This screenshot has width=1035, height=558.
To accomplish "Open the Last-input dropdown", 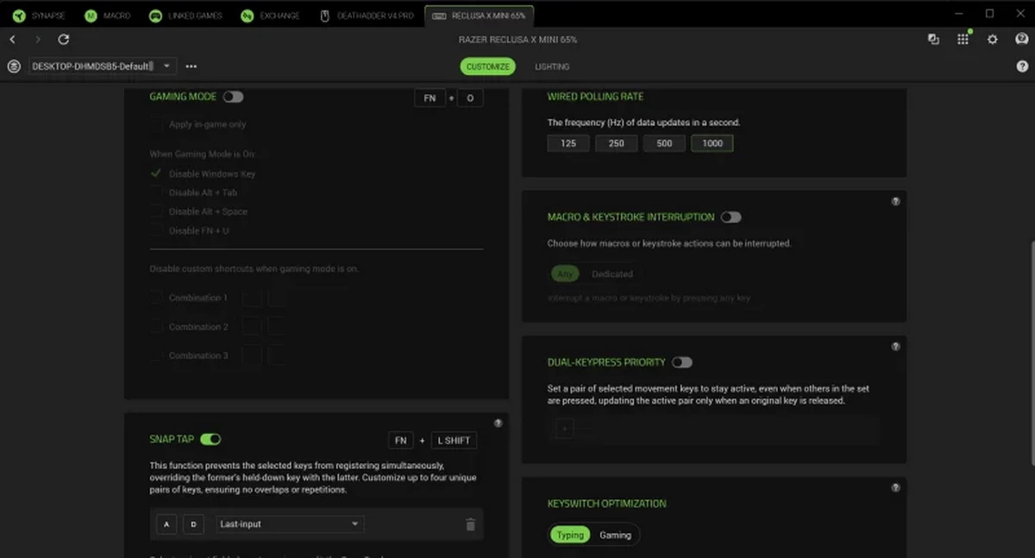I will [x=289, y=524].
